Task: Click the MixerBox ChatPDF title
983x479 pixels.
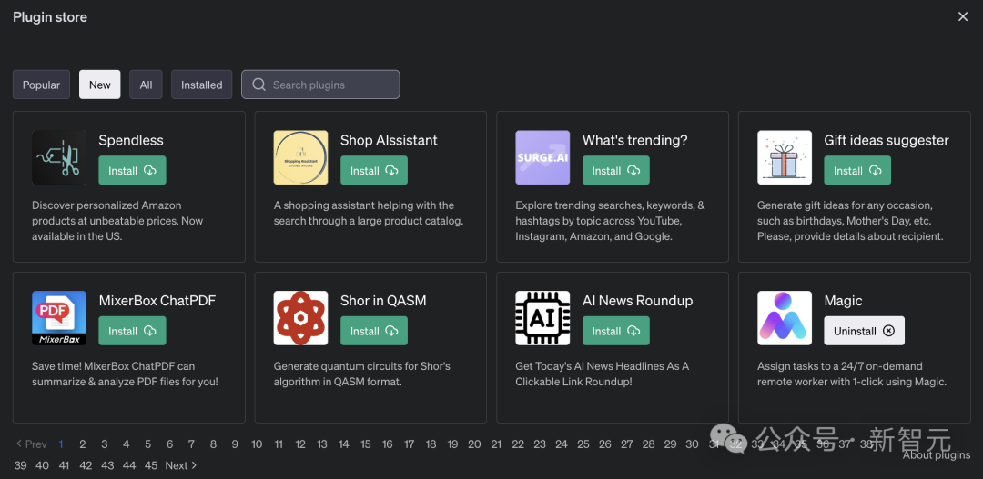Action: pyautogui.click(x=157, y=301)
